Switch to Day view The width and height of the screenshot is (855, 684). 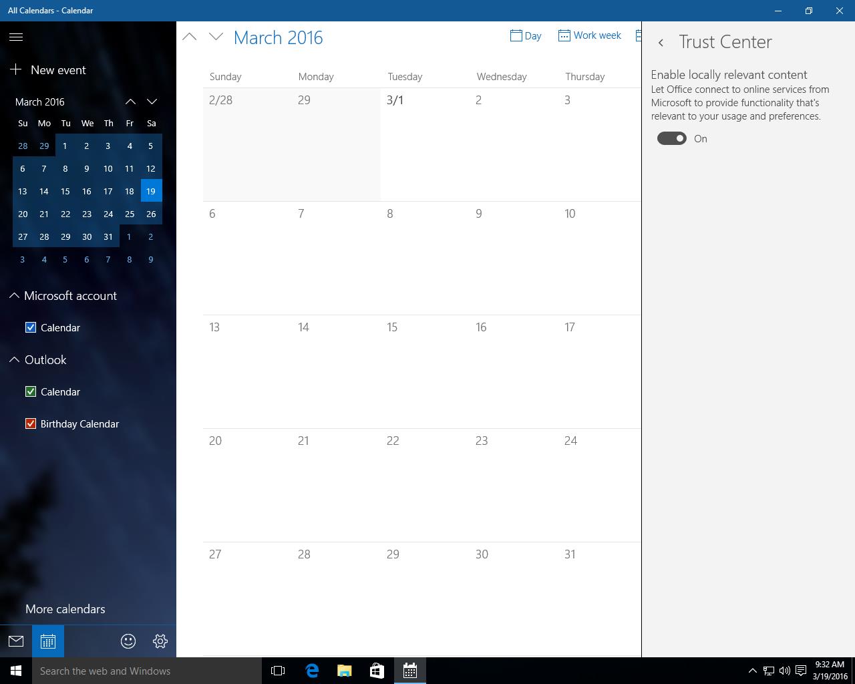(526, 35)
